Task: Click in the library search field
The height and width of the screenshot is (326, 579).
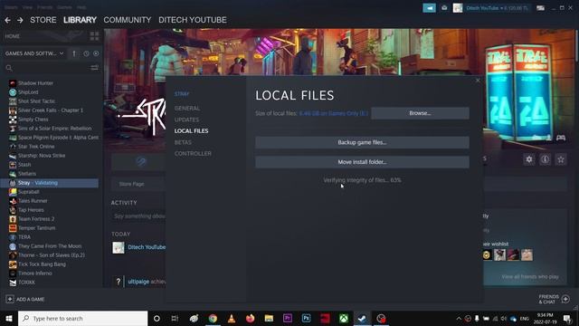Action: point(51,68)
